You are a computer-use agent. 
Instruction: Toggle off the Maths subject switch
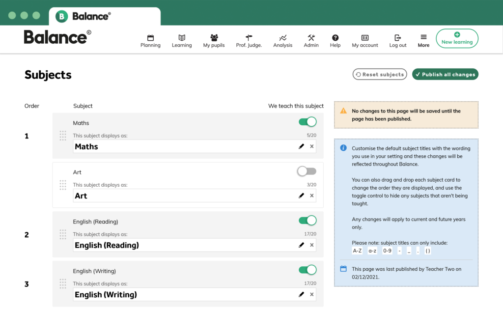point(307,122)
